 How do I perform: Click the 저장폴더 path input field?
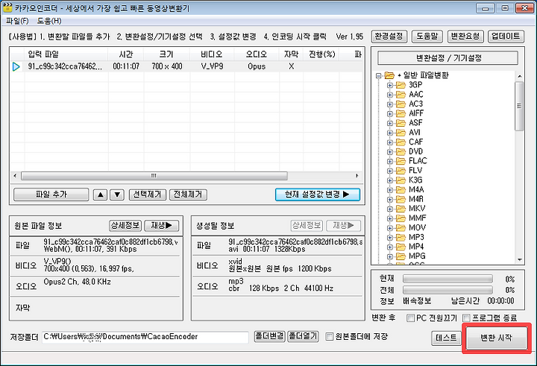pos(145,337)
